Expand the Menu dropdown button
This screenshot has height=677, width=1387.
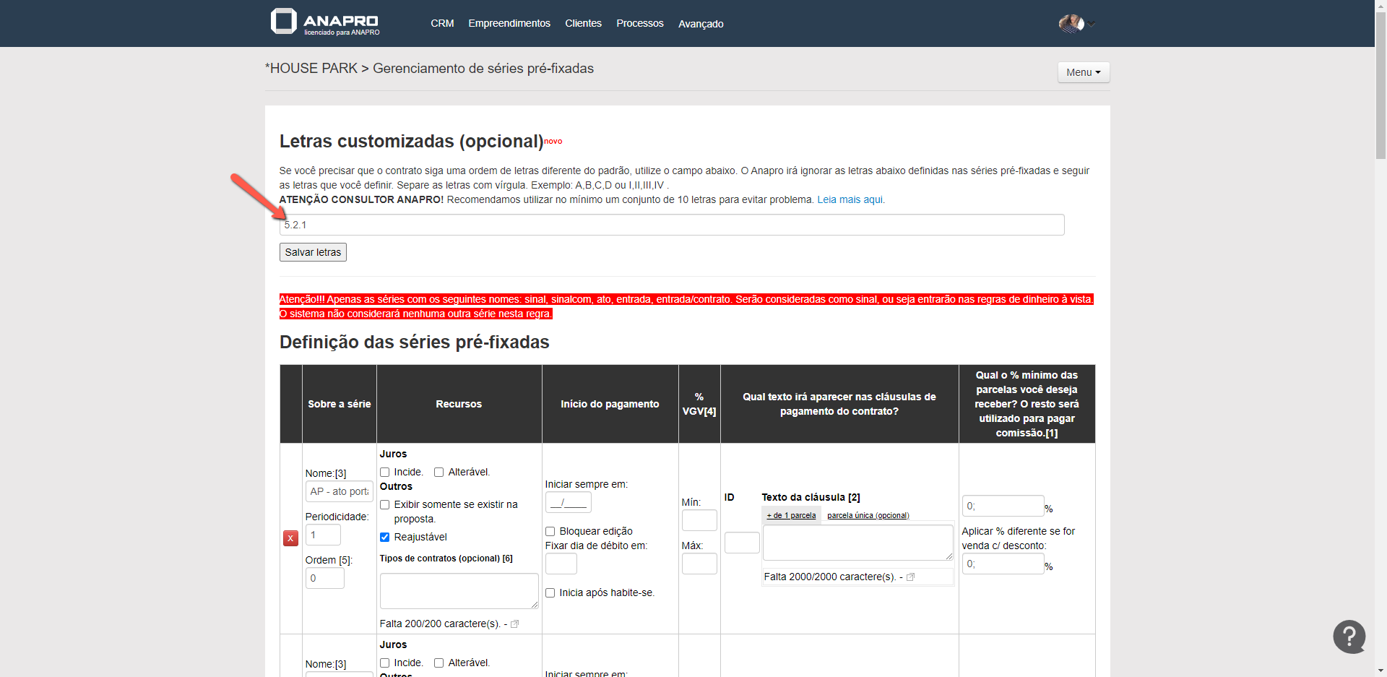(x=1083, y=72)
